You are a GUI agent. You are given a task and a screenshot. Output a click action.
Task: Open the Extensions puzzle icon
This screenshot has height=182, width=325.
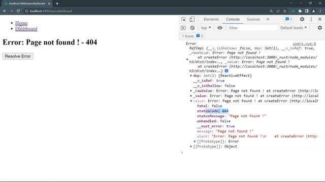click(x=300, y=11)
